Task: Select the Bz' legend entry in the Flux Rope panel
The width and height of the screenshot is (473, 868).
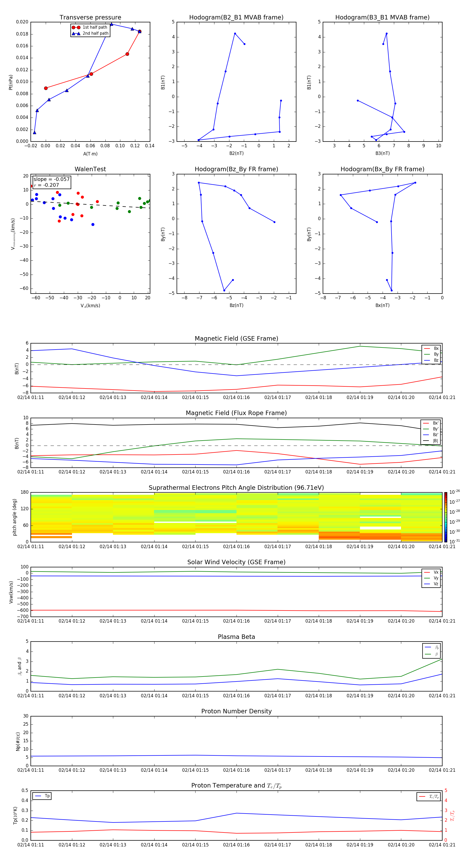Action: (x=431, y=435)
